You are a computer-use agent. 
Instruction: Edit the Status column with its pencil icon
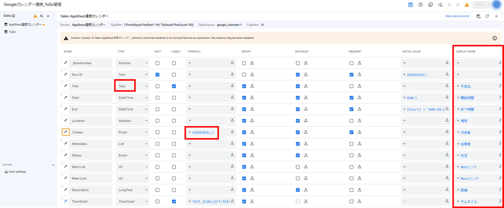click(x=66, y=155)
